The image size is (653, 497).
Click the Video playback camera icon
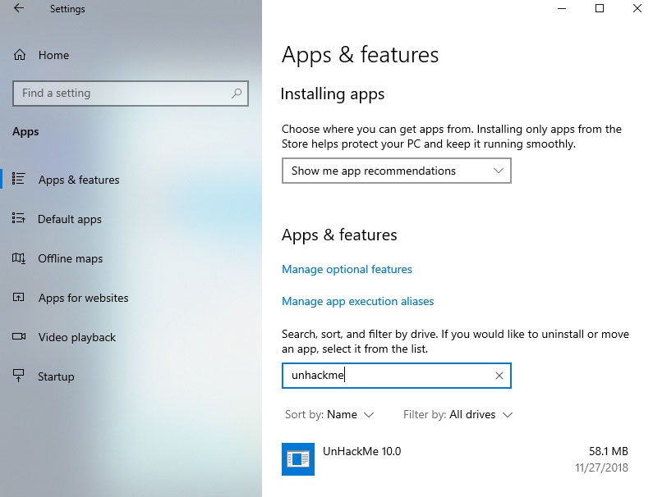tap(19, 336)
